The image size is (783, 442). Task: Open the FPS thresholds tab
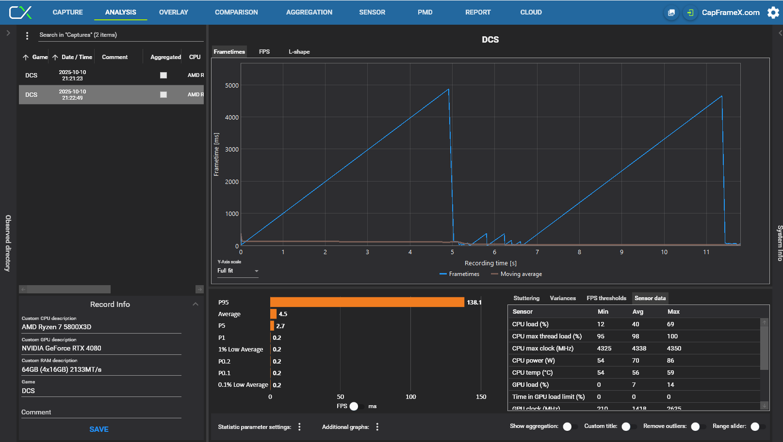(x=606, y=298)
